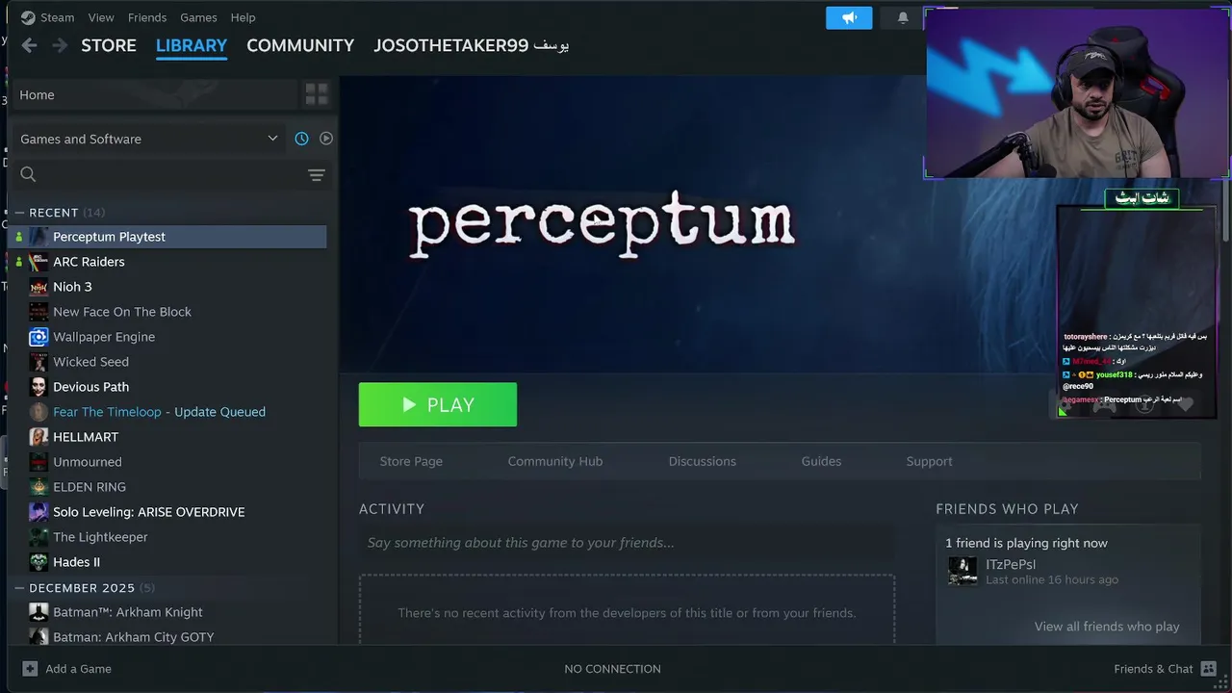Click the HELLMART game icon
This screenshot has height=693, width=1232.
click(38, 437)
